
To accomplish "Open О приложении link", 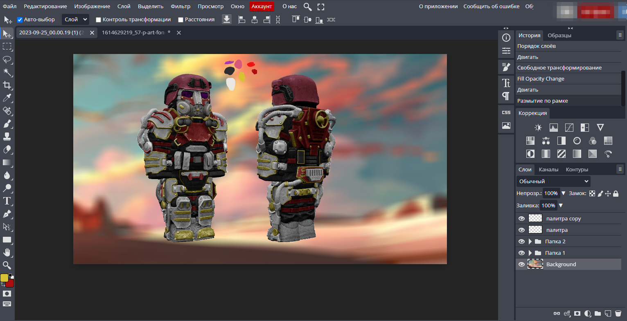I will (438, 7).
